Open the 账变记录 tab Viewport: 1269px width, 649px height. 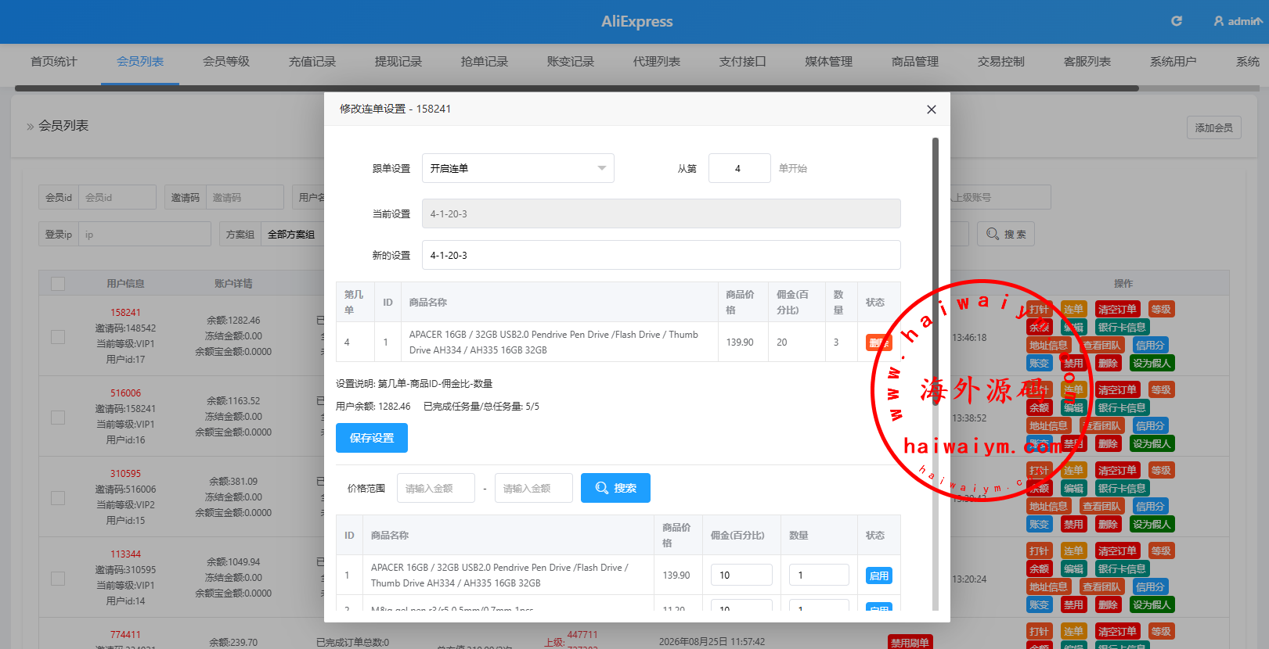coord(571,62)
